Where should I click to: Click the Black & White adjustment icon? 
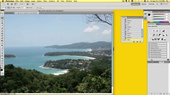coord(160,35)
